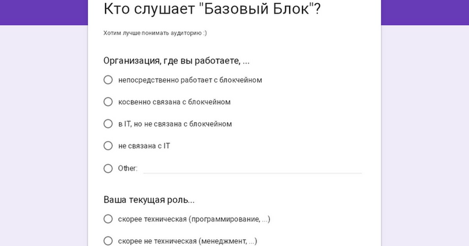Click the "не связана с IT" label text
The image size is (469, 246).
tap(144, 146)
